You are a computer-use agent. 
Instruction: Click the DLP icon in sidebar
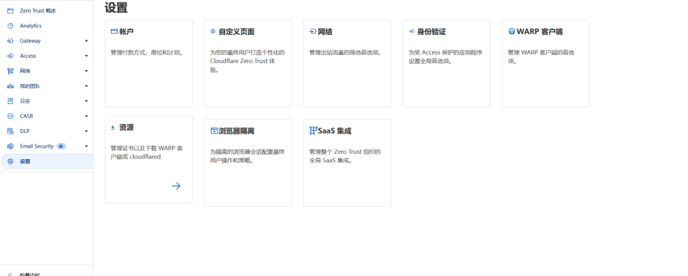[11, 131]
